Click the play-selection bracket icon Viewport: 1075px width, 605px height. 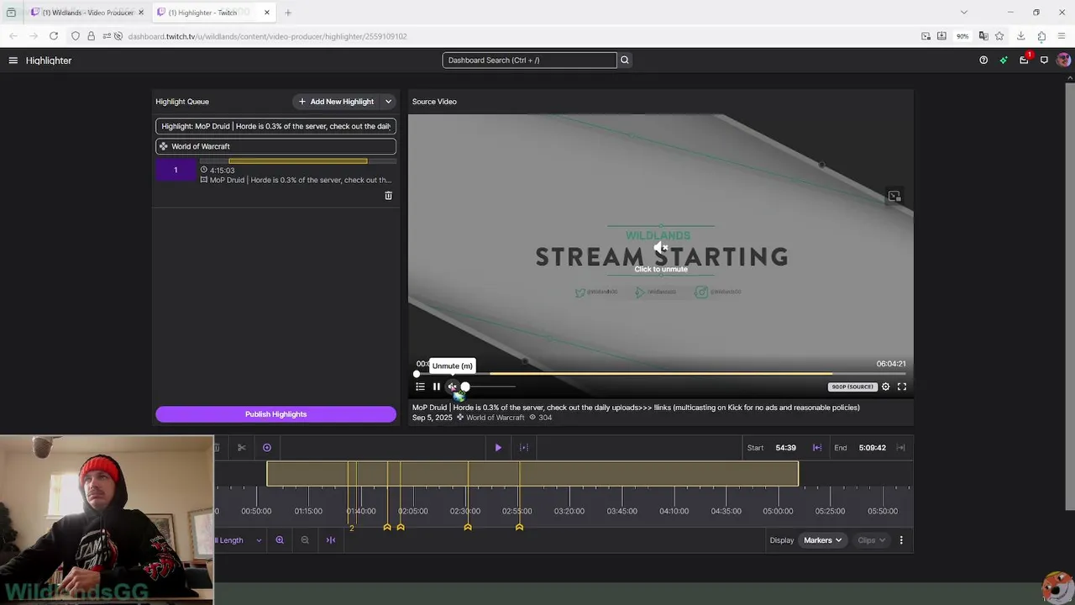[524, 448]
